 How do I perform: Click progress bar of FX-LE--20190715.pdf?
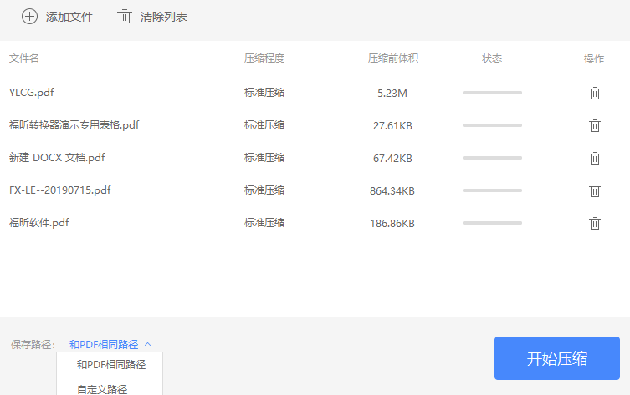492,190
